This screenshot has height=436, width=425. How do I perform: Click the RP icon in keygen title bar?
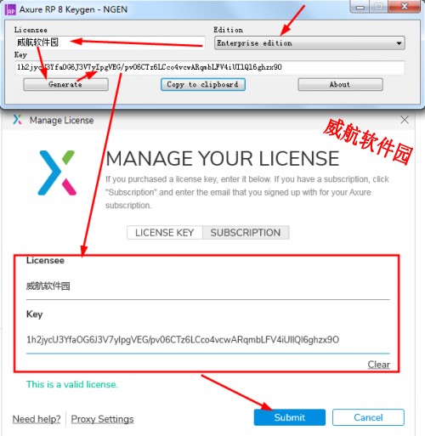click(x=10, y=9)
